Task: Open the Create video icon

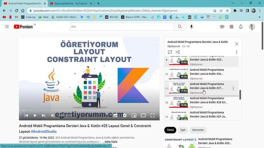Action: click(222, 27)
